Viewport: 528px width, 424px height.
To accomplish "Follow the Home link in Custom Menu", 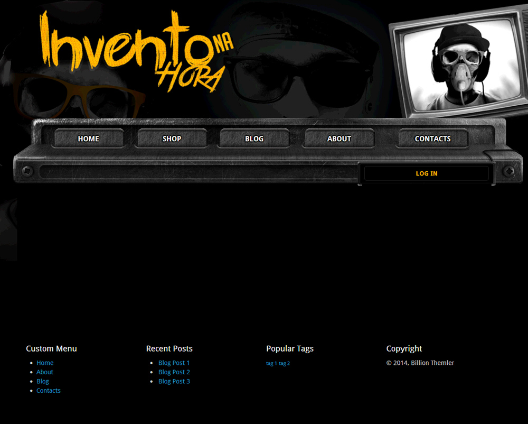I will pos(45,363).
